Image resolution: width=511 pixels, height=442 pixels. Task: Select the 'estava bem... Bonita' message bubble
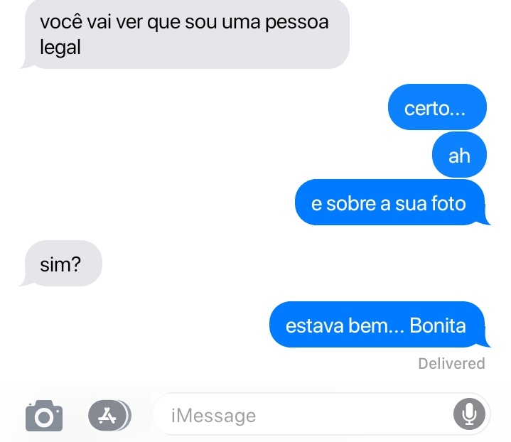pos(378,325)
